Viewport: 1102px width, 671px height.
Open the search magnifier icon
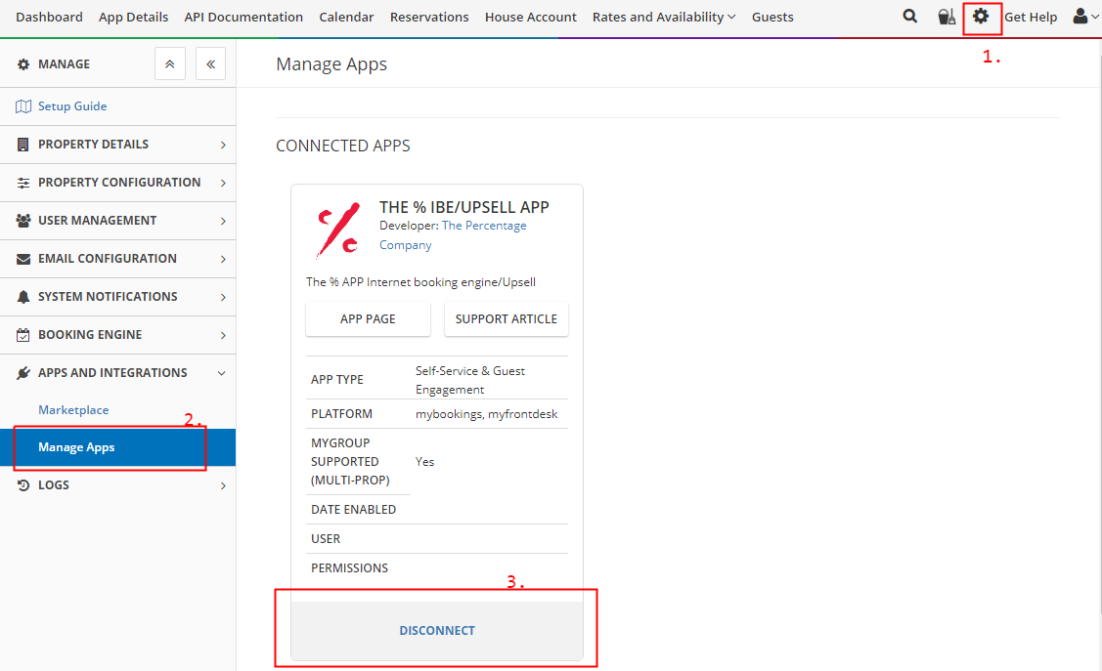tap(909, 17)
